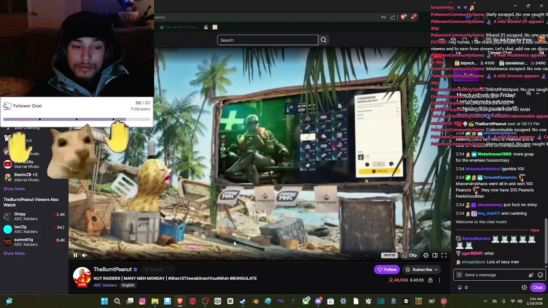The height and width of the screenshot is (308, 548).
Task: Open taxi2g channel in sidebar
Action: pos(34,229)
